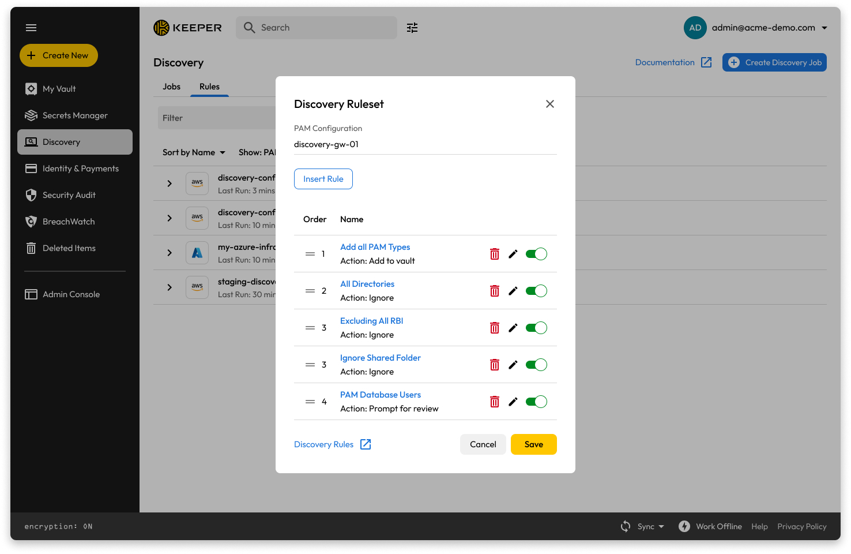The image size is (851, 554).
Task: Open Security Audit in sidebar
Action: [x=69, y=195]
